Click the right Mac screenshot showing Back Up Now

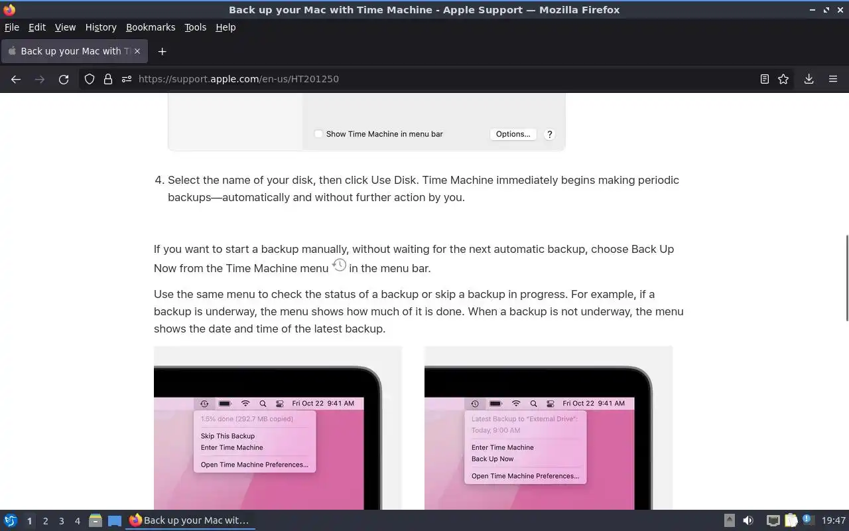[549, 428]
